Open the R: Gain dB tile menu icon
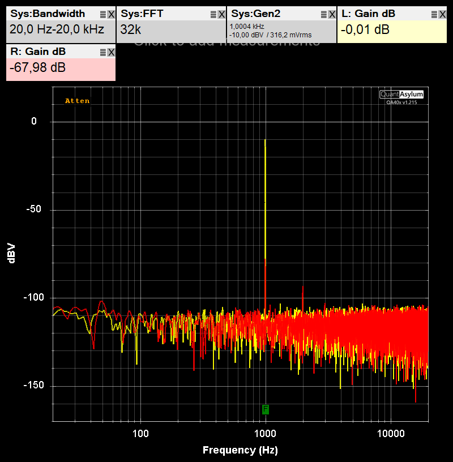The height and width of the screenshot is (462, 453). [x=103, y=52]
